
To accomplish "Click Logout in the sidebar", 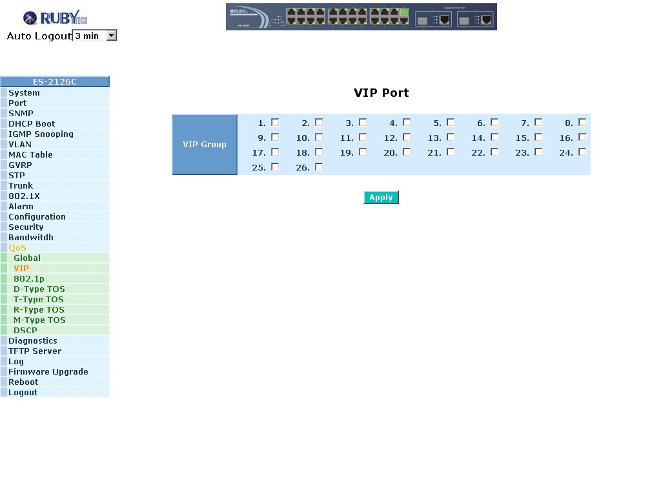I will point(23,392).
